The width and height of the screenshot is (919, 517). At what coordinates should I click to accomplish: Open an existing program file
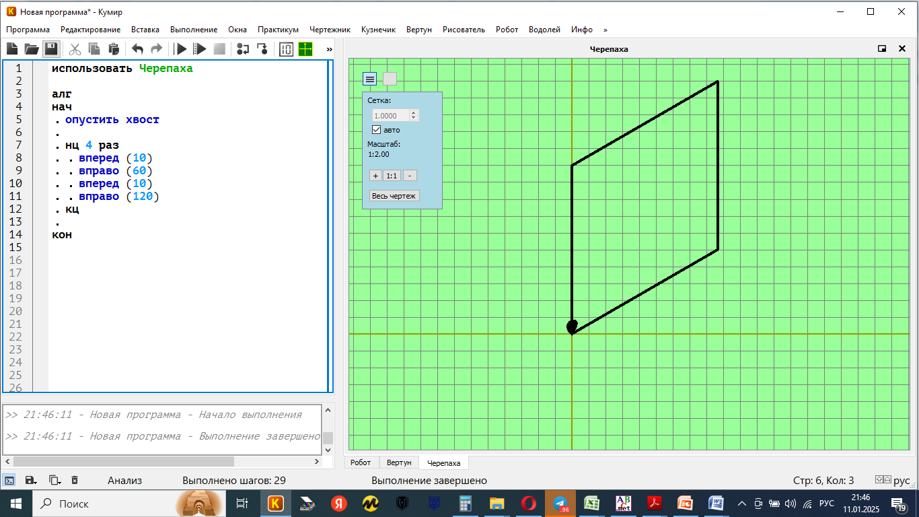pos(32,49)
